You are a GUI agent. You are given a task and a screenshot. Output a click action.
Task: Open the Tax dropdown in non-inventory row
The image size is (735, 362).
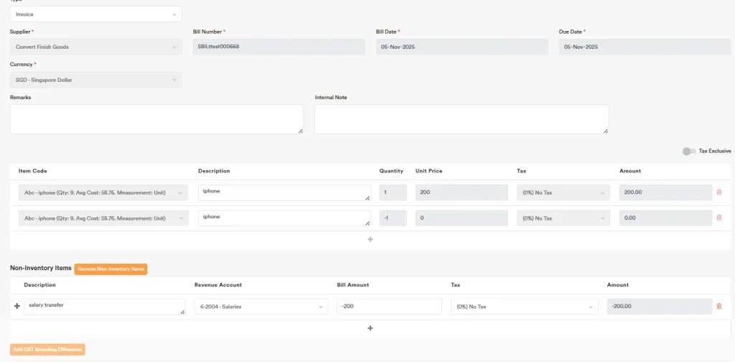[x=524, y=307]
